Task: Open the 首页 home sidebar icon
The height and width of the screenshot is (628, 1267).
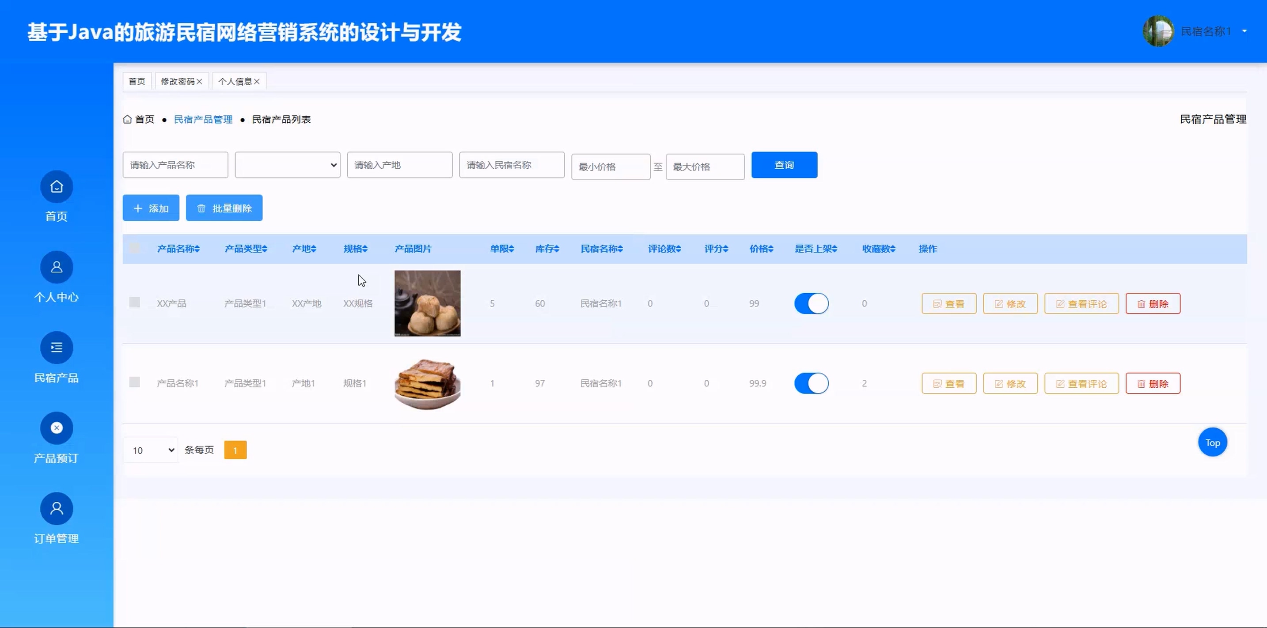Action: [x=57, y=187]
